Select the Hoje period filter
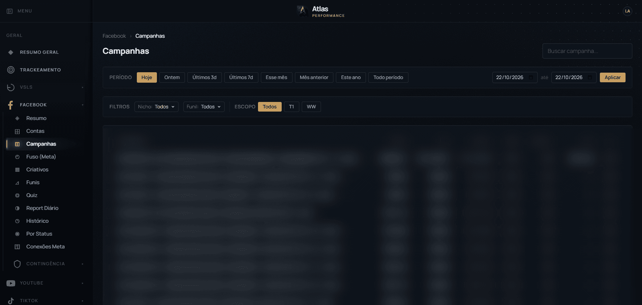 [147, 77]
